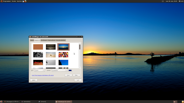Open the System menu
This screenshot has width=184, height=103.
[19, 1]
